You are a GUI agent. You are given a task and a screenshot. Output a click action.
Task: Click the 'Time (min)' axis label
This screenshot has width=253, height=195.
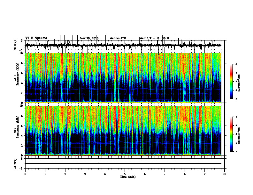point(128,177)
